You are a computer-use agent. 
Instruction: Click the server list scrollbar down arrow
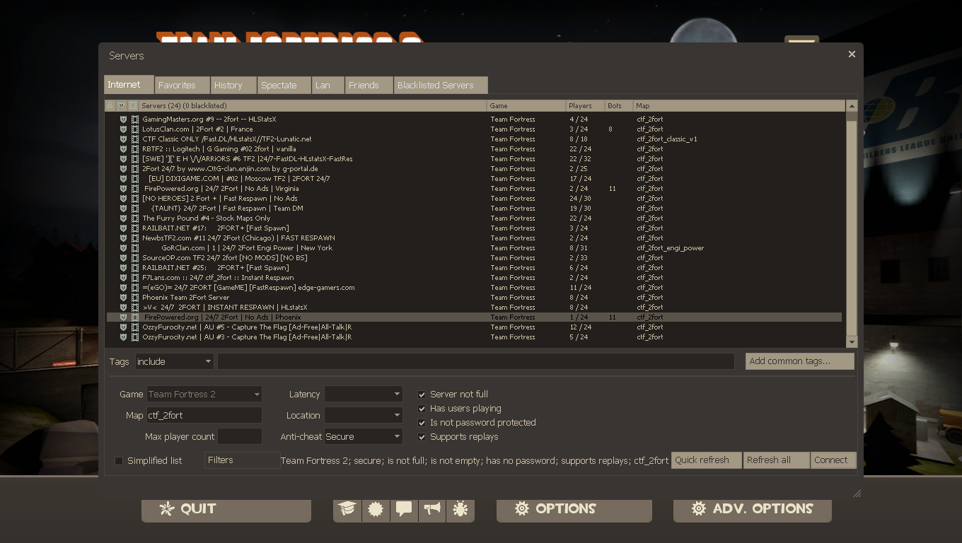click(852, 342)
